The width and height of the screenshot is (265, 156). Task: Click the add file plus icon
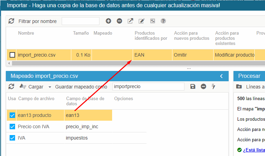(x=108, y=21)
